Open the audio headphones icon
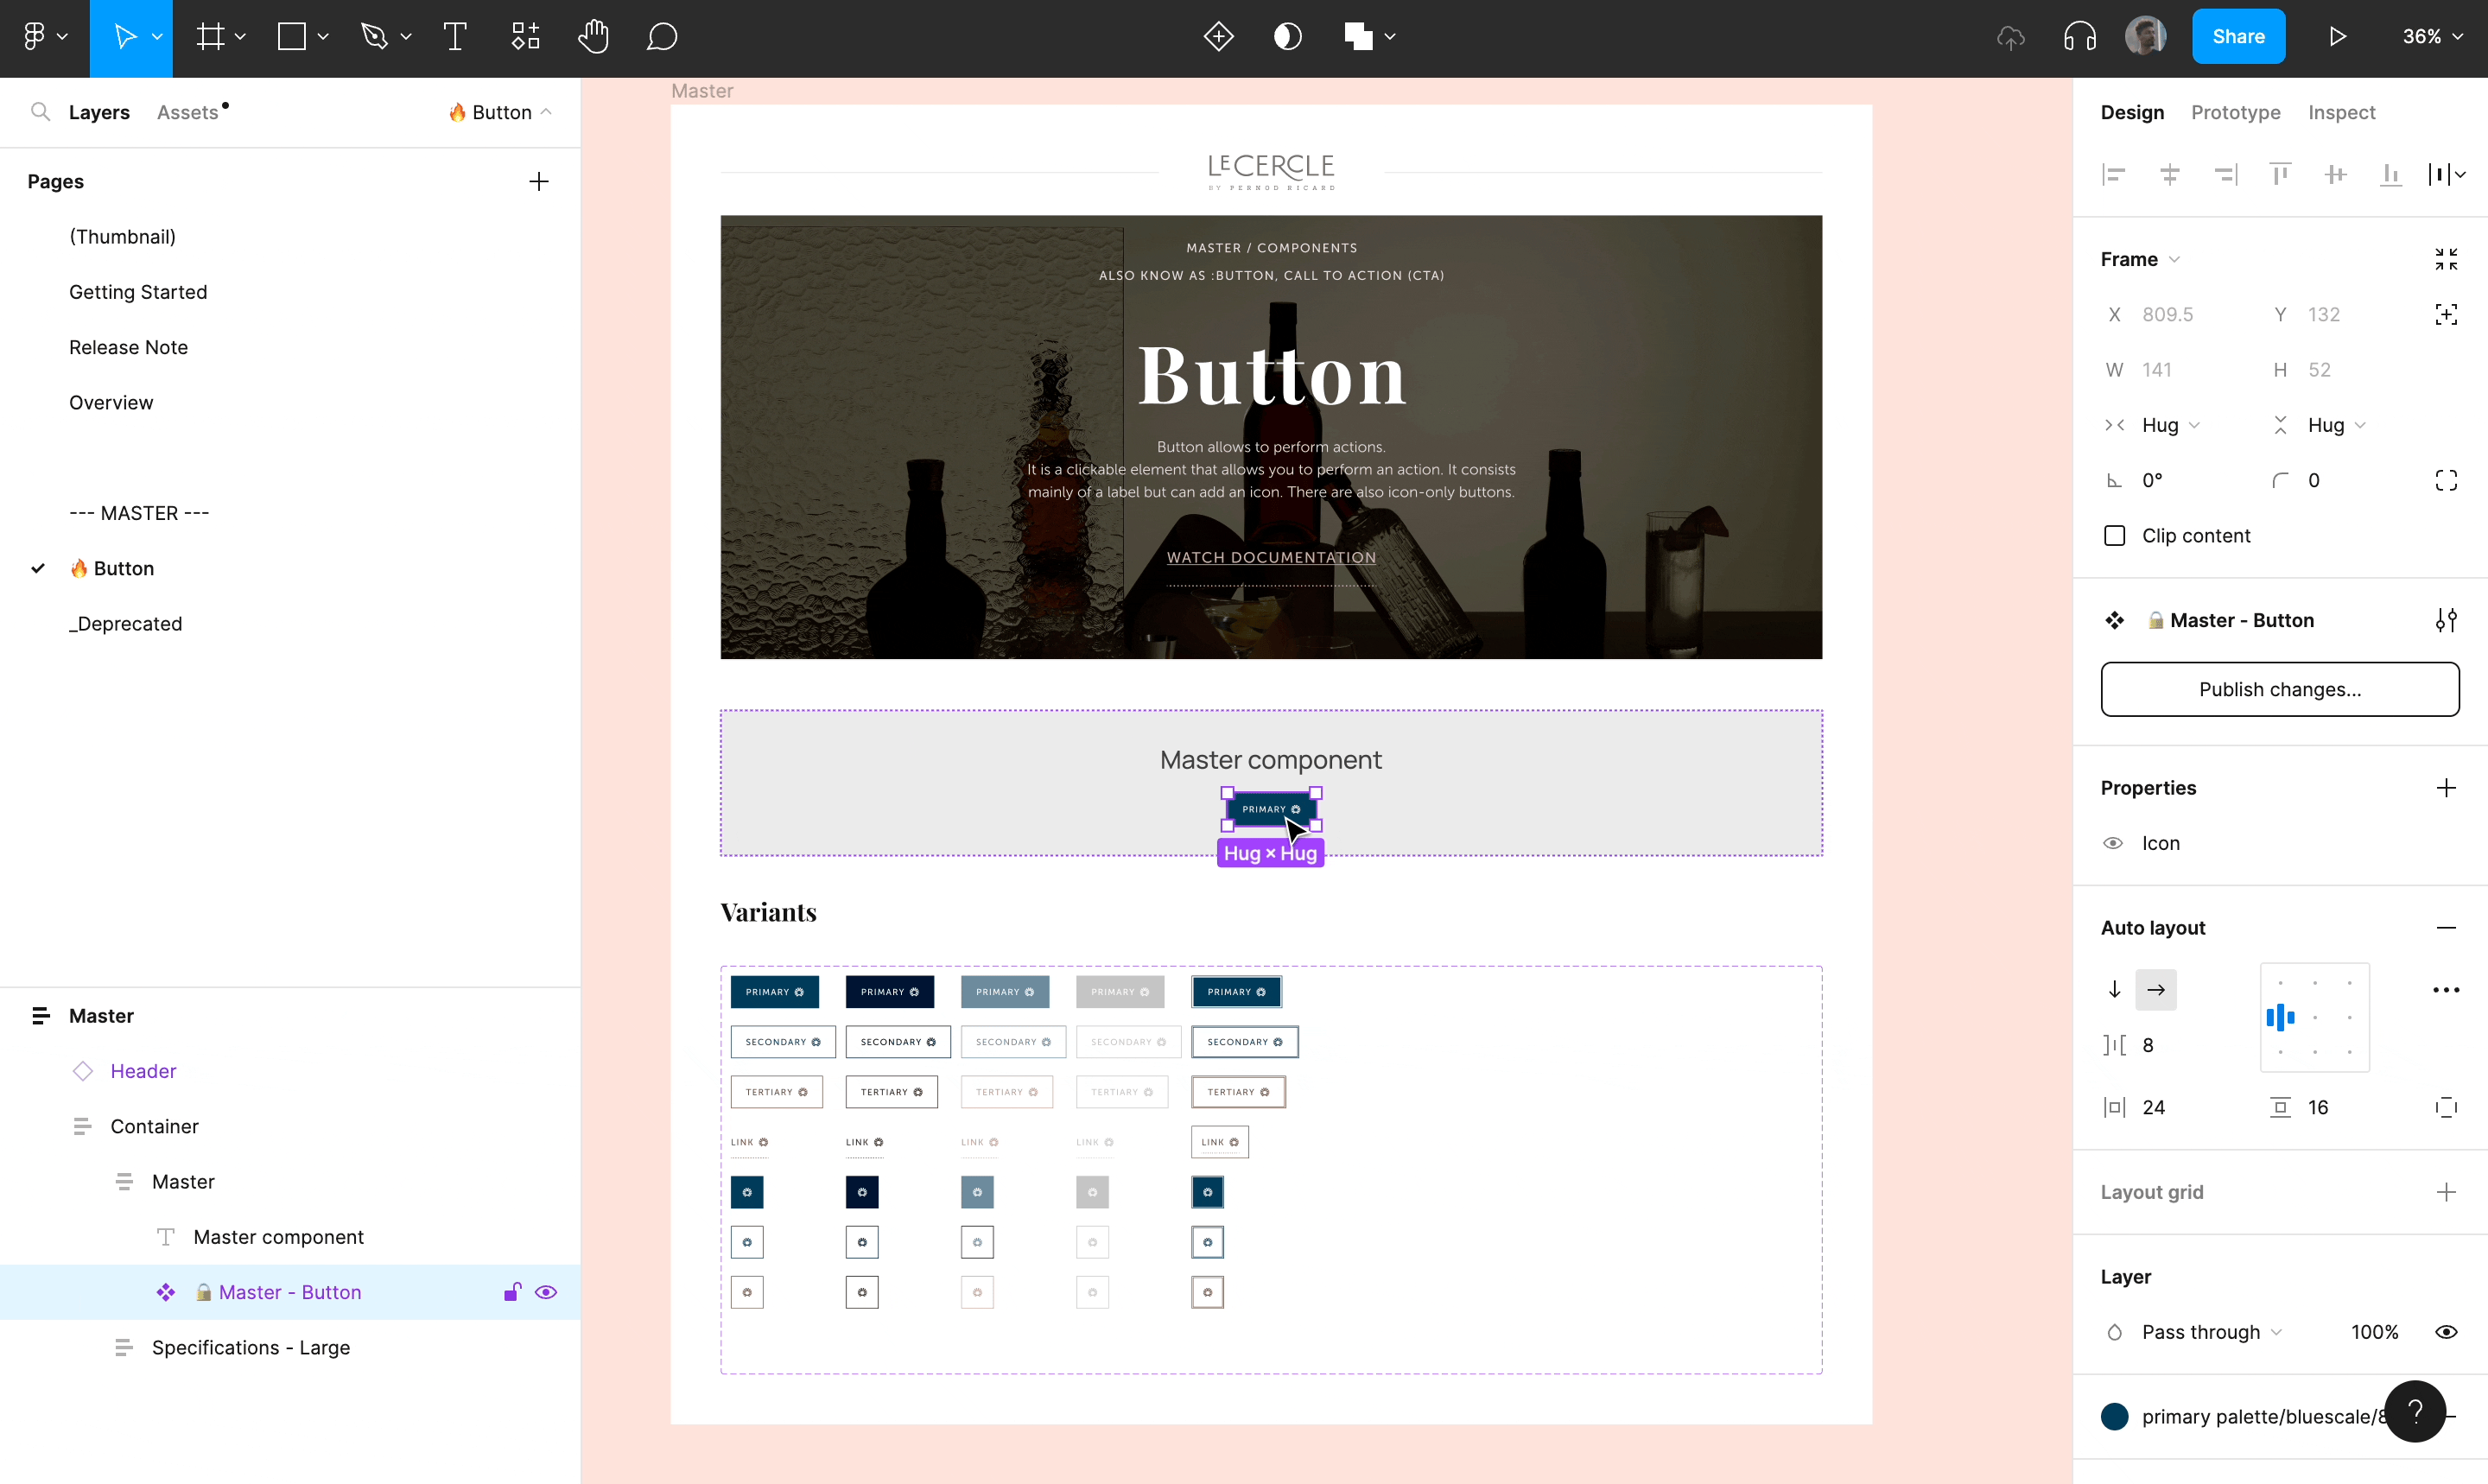This screenshot has width=2488, height=1484. click(2080, 37)
